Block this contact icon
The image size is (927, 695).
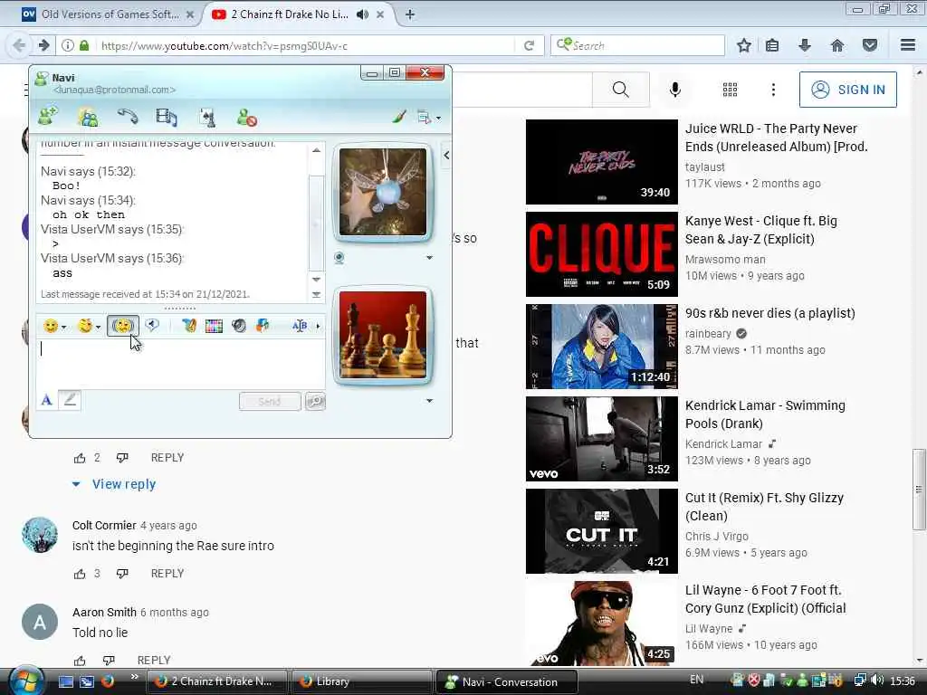tap(246, 117)
